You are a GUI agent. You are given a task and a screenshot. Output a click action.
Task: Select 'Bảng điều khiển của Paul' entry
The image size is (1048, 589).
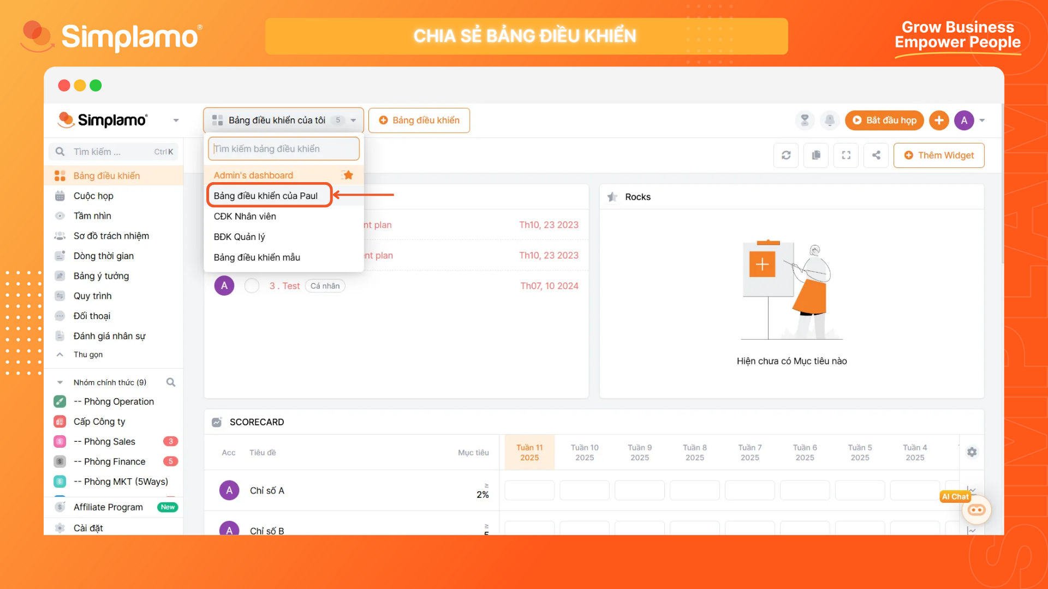click(x=266, y=196)
